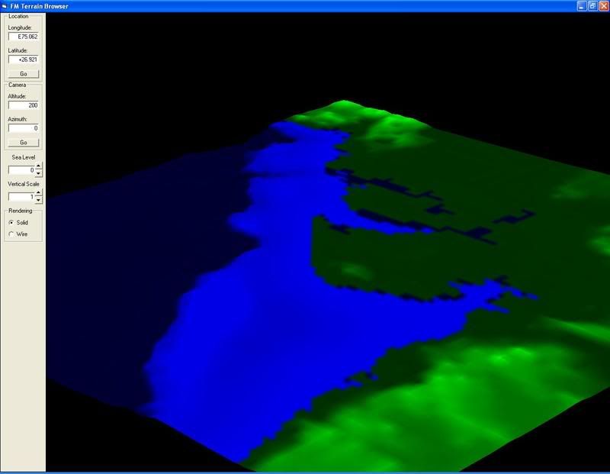Increase Sea Level with up arrow
The height and width of the screenshot is (474, 610).
point(39,166)
